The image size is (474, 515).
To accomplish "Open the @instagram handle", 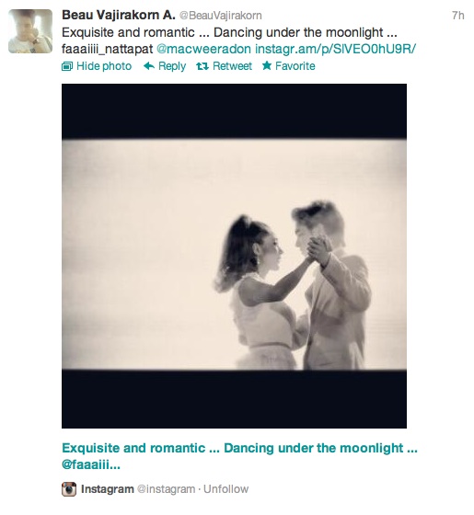I will (x=166, y=489).
